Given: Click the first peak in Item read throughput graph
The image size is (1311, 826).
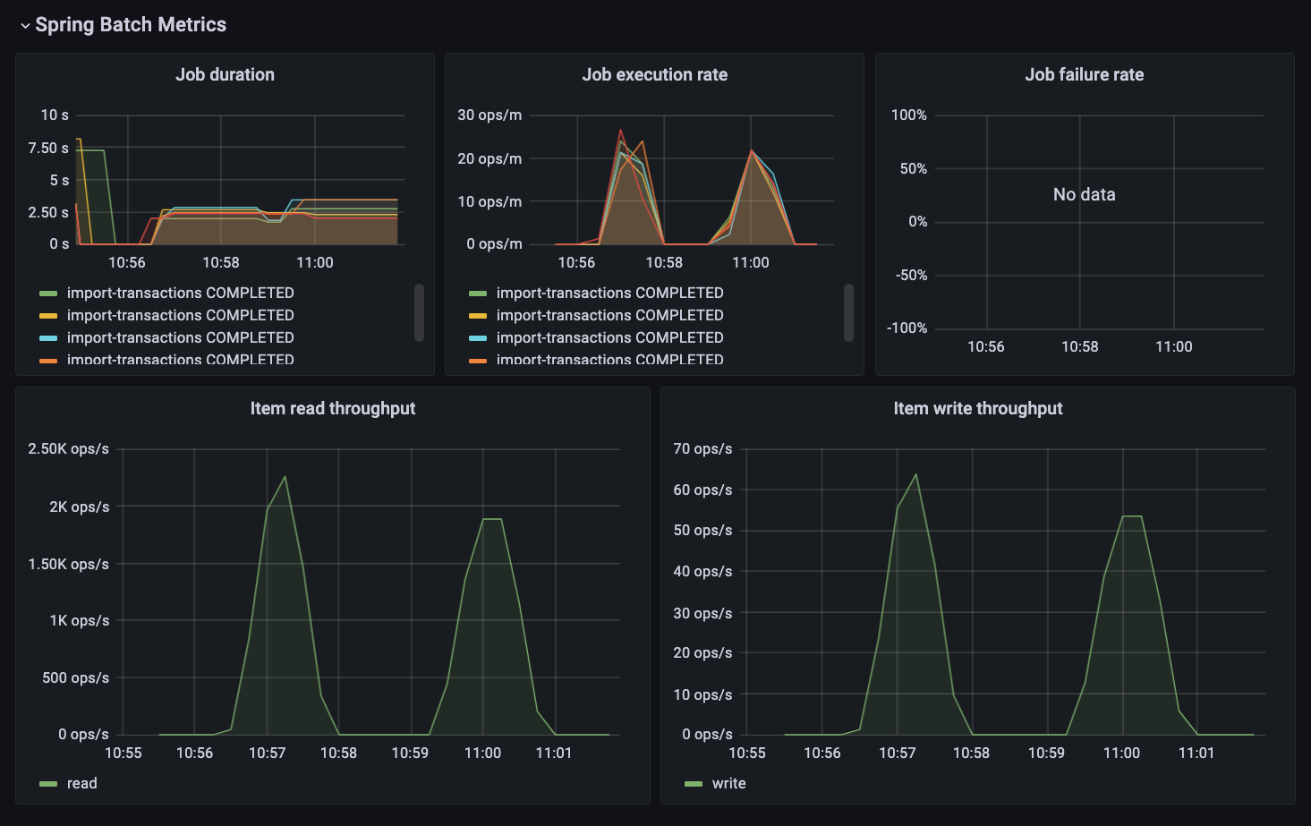Looking at the screenshot, I should click(x=285, y=477).
